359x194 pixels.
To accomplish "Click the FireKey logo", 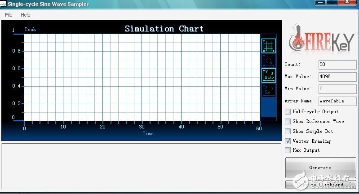I will click(x=320, y=39).
